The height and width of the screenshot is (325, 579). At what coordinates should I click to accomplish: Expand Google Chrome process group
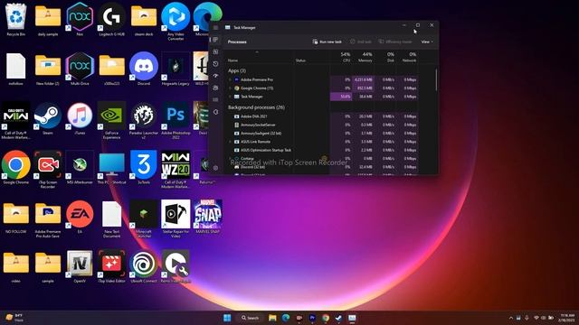point(231,88)
